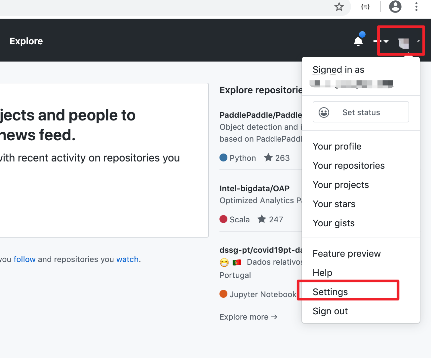Screen dimensions: 431x358
Task: Click the follow link in the feed text
Action: pos(24,259)
